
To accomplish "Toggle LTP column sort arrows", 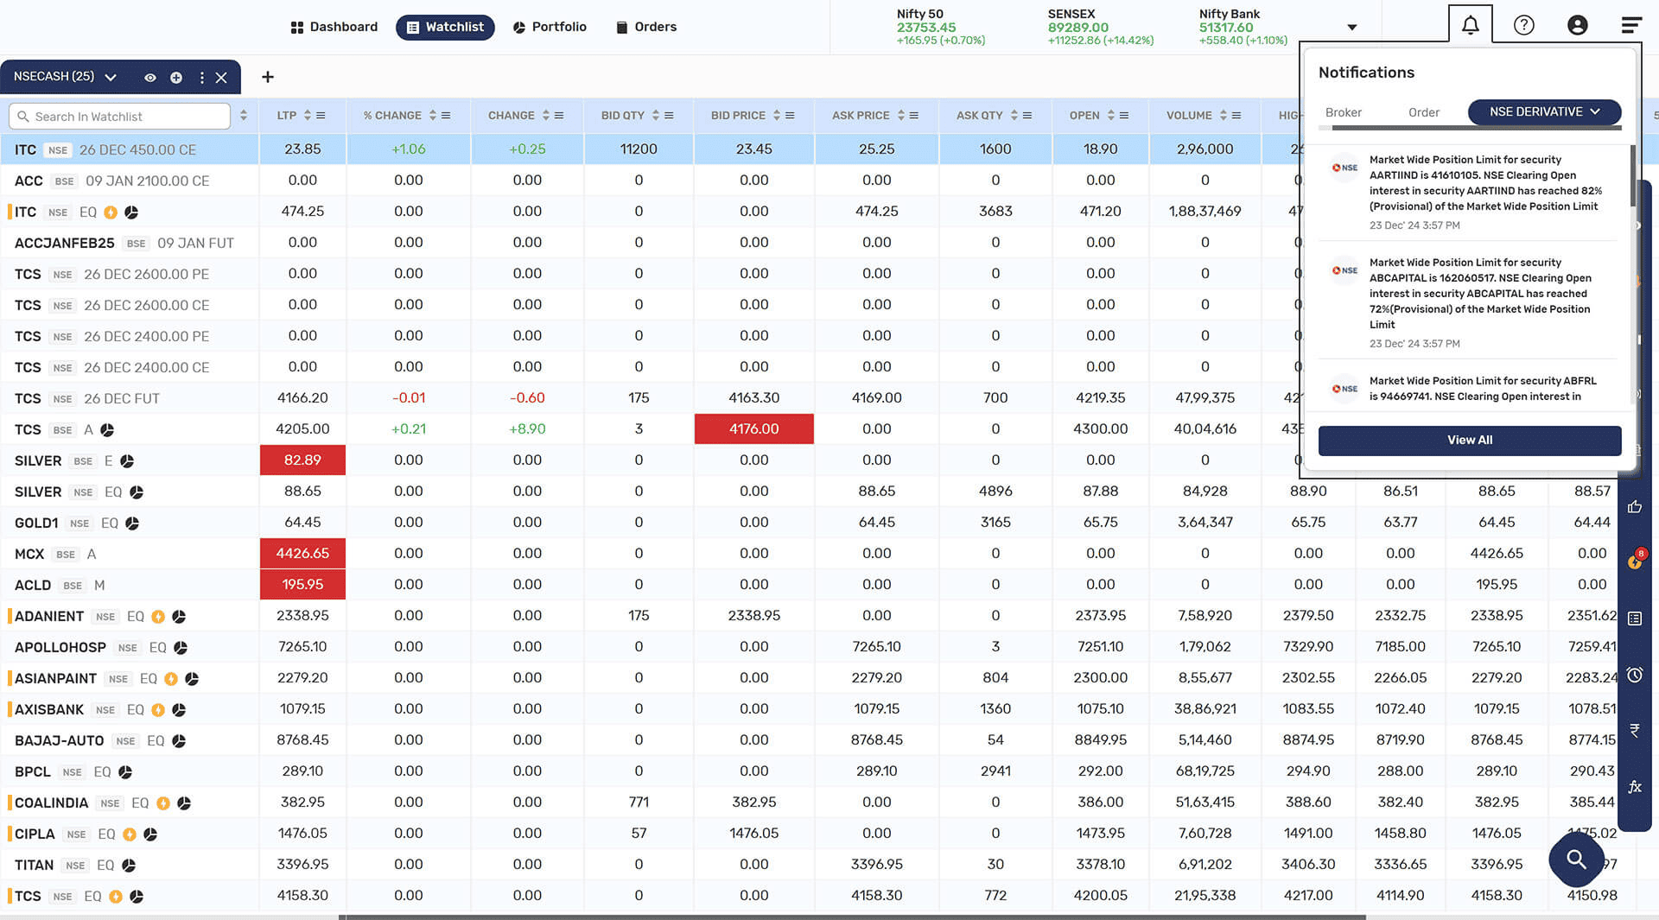I will click(x=308, y=115).
